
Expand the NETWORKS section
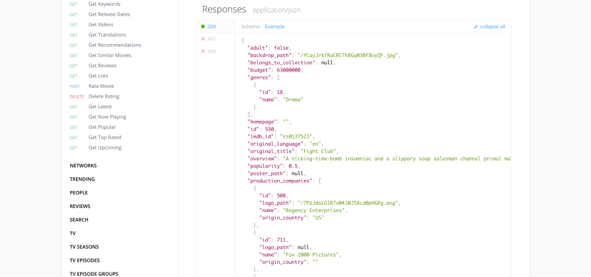[83, 165]
